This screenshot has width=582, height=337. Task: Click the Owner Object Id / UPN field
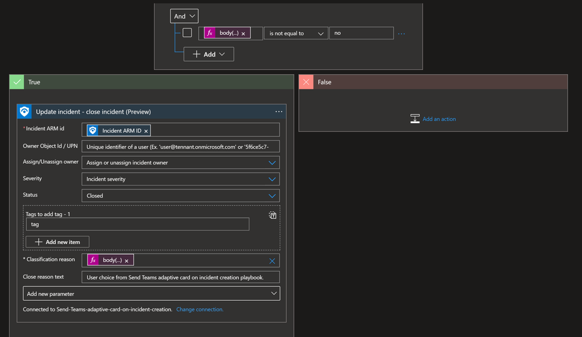(x=181, y=146)
